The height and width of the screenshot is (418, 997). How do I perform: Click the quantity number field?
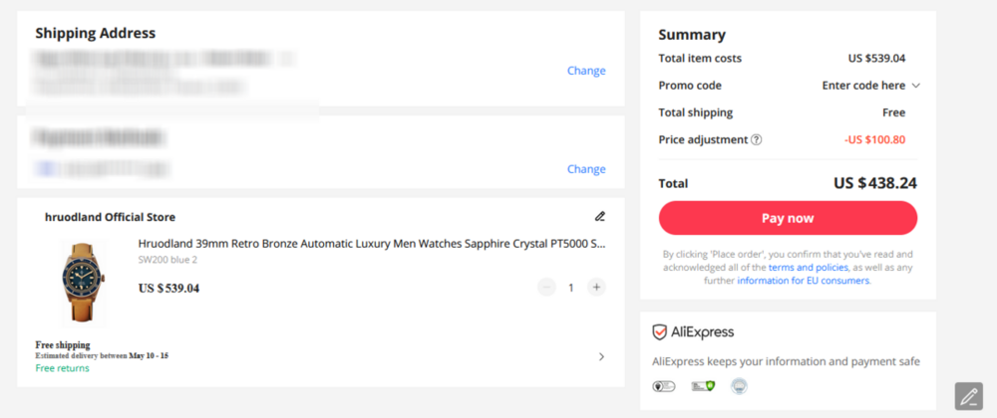coord(571,288)
